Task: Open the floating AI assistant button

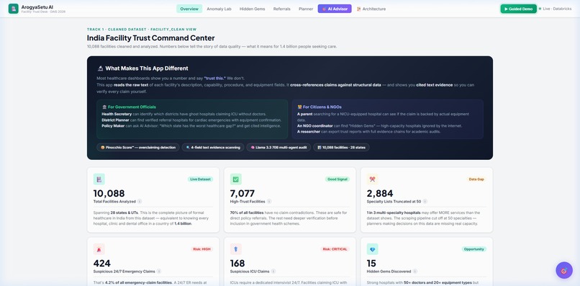Action: pos(563,270)
